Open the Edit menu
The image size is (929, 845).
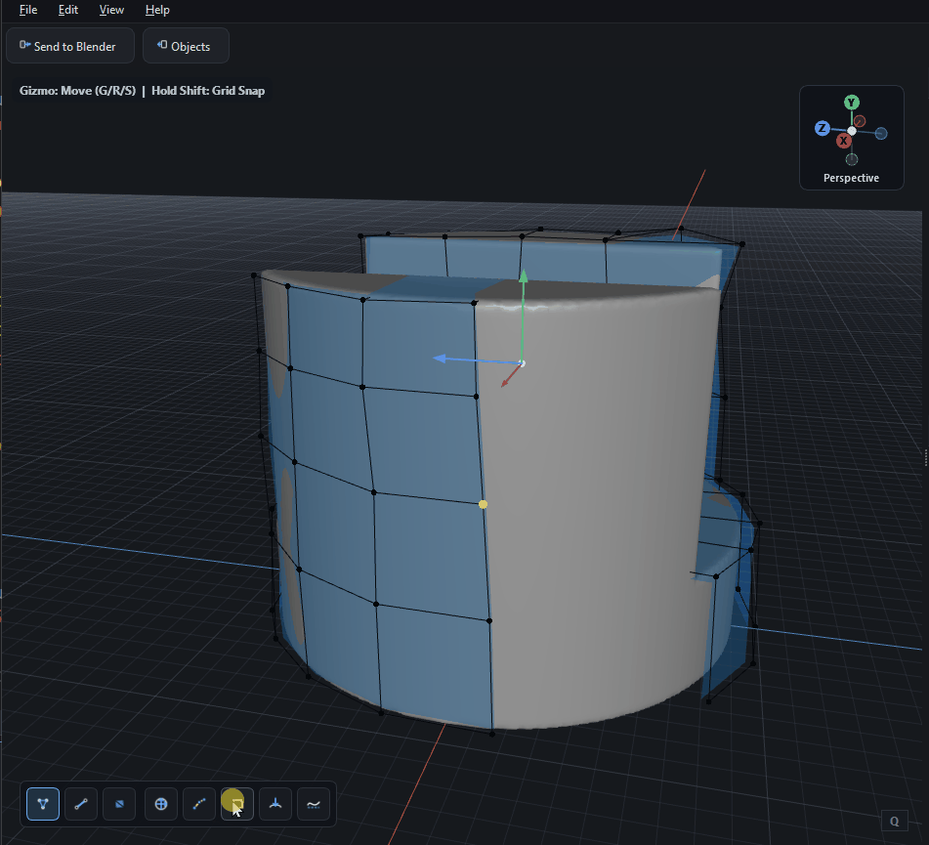[x=68, y=10]
